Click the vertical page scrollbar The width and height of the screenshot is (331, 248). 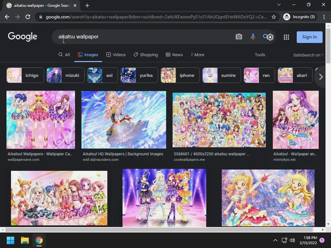pyautogui.click(x=328, y=46)
